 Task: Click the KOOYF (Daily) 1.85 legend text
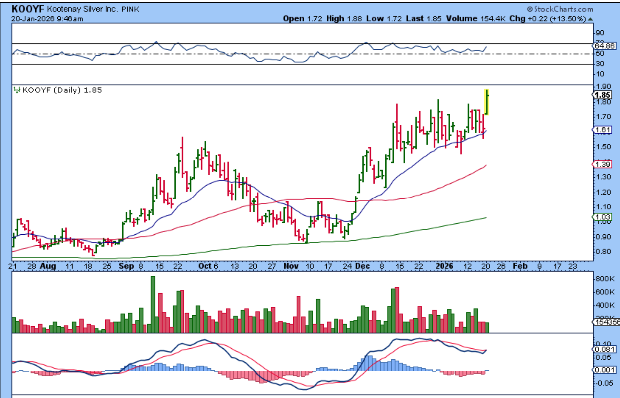62,90
